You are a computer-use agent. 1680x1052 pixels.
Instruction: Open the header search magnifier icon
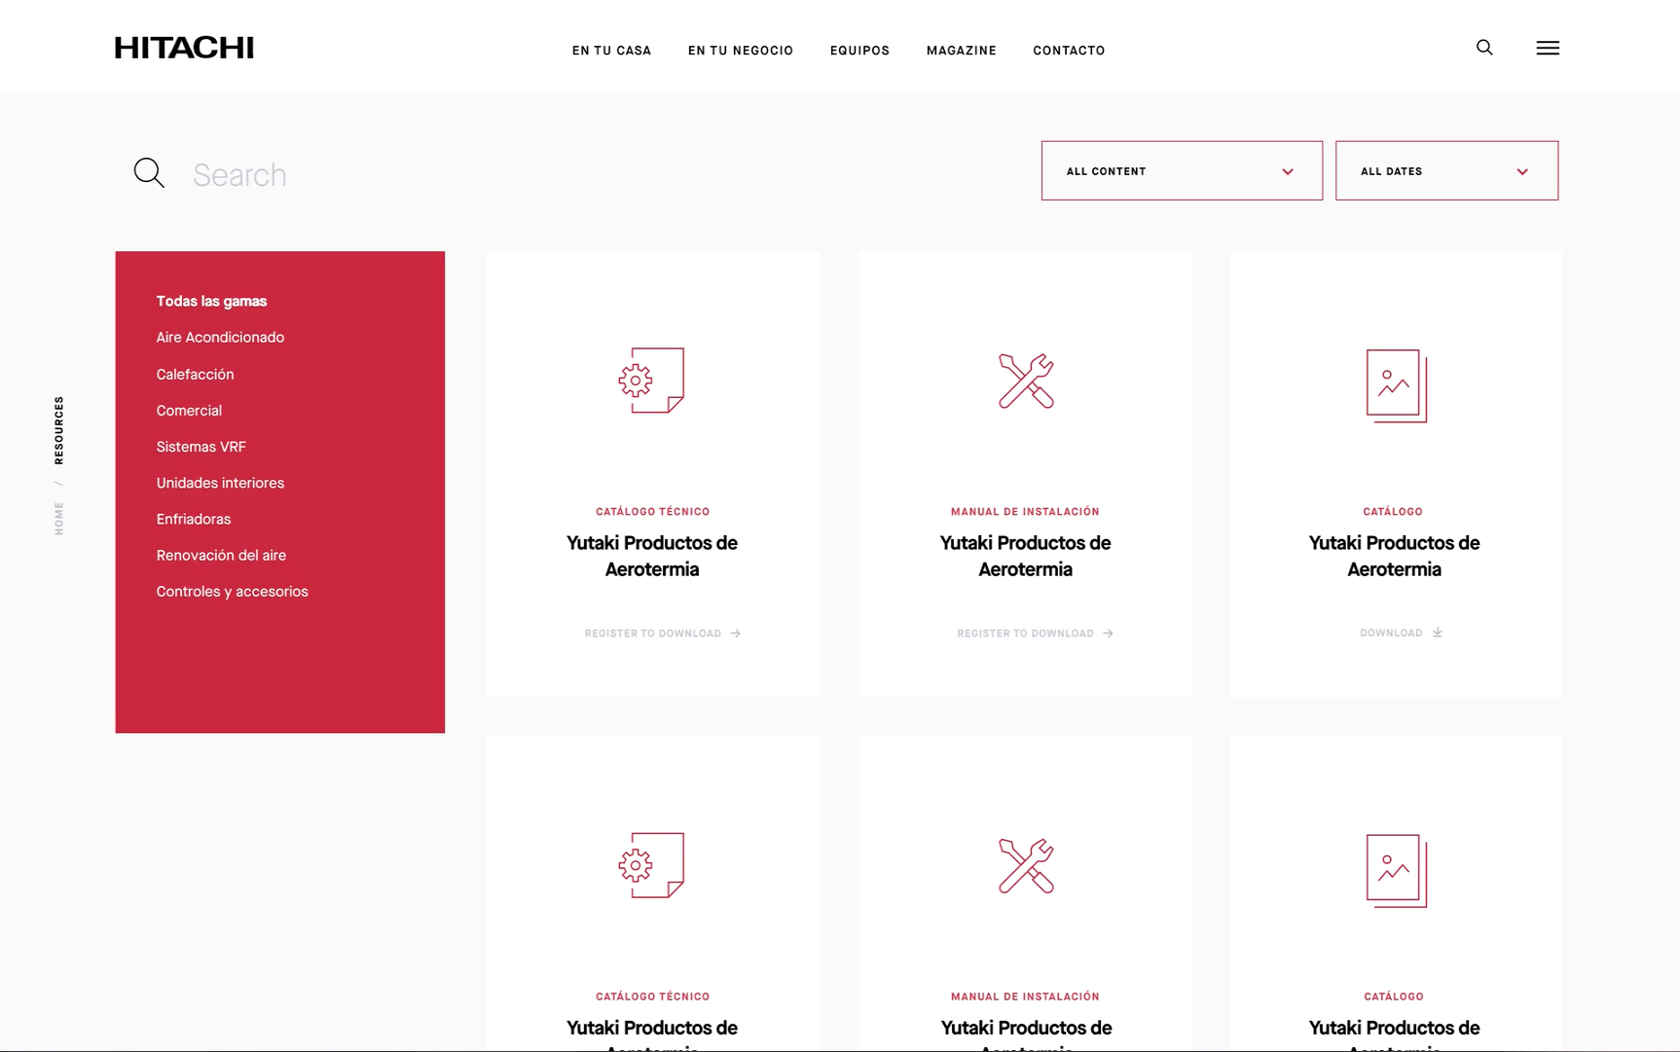click(1484, 48)
